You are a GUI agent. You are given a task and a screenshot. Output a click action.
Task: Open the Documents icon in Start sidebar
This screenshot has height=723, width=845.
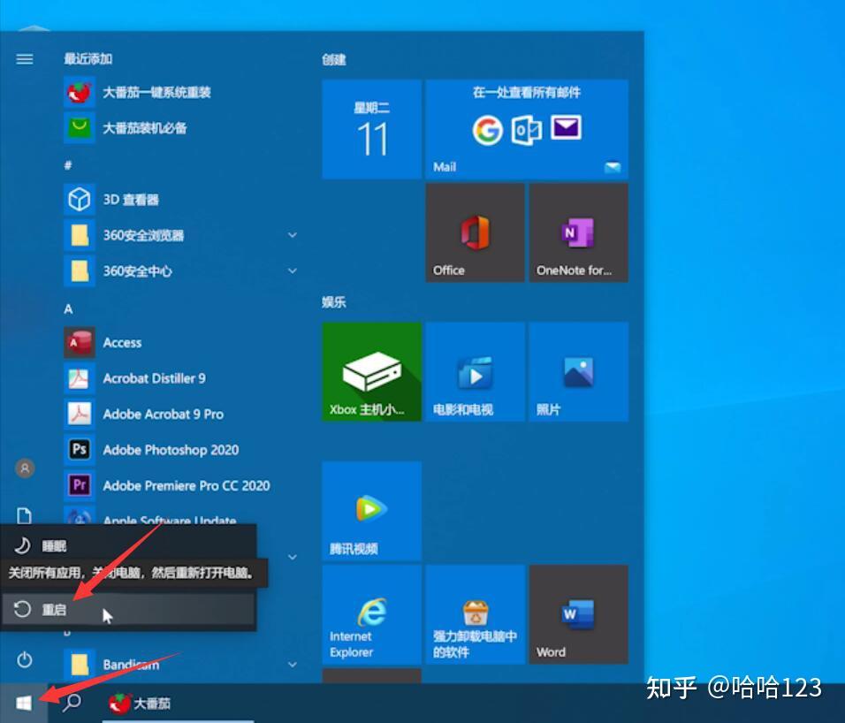pos(24,515)
